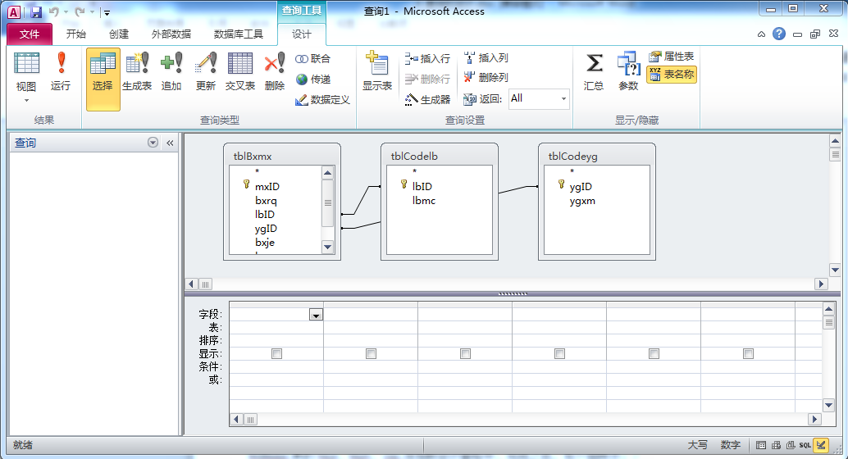This screenshot has height=459, width=848.
Task: Open the 字段 field dropdown in the first column
Action: pyautogui.click(x=316, y=315)
